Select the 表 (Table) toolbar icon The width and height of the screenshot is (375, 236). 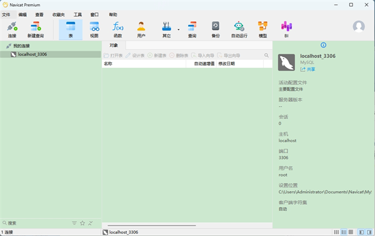(71, 29)
